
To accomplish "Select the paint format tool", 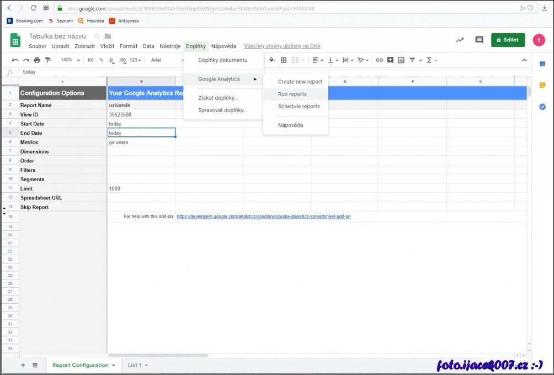I will (47, 60).
